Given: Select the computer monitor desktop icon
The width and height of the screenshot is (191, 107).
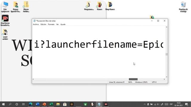Looking at the screenshot, I should [5, 7].
